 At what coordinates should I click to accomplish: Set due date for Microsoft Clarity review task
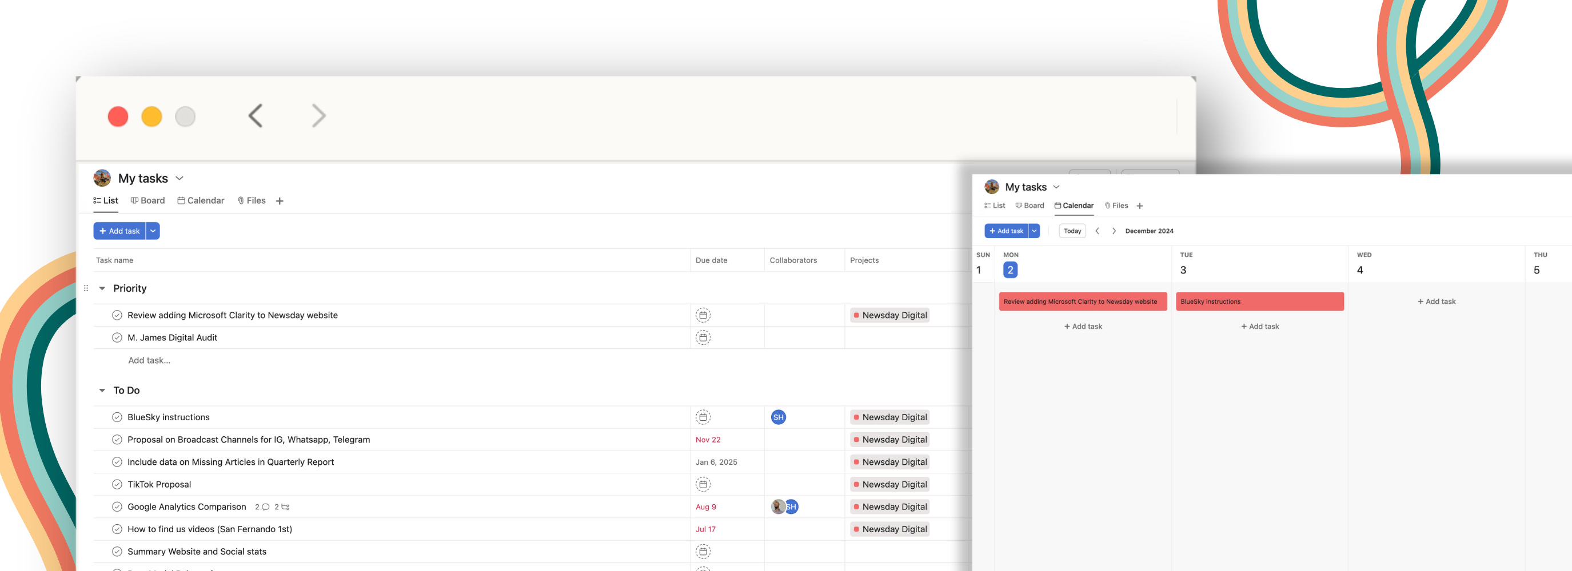coord(703,315)
